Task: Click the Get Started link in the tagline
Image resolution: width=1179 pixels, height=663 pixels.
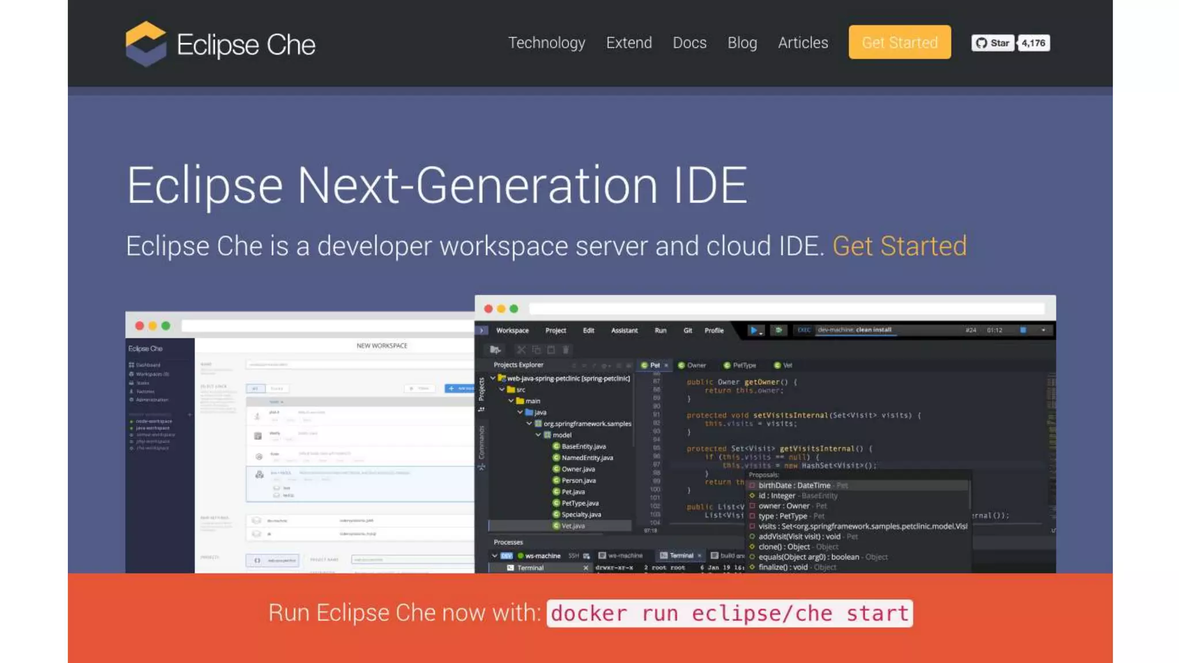Action: click(899, 246)
